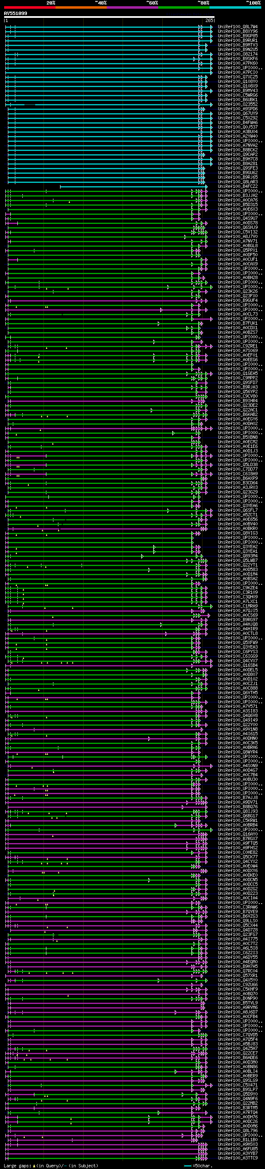Viewport: 265px width, 1169px height.
Task: Select the UniRef100_A7QJI5 label
Action: click(x=238, y=610)
